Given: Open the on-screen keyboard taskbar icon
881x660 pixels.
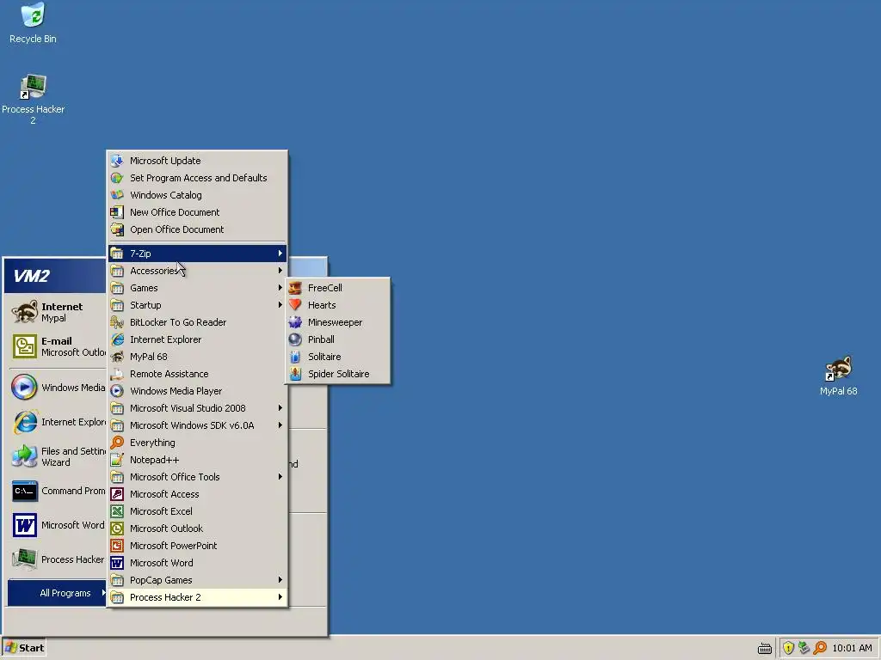Looking at the screenshot, I should 765,649.
